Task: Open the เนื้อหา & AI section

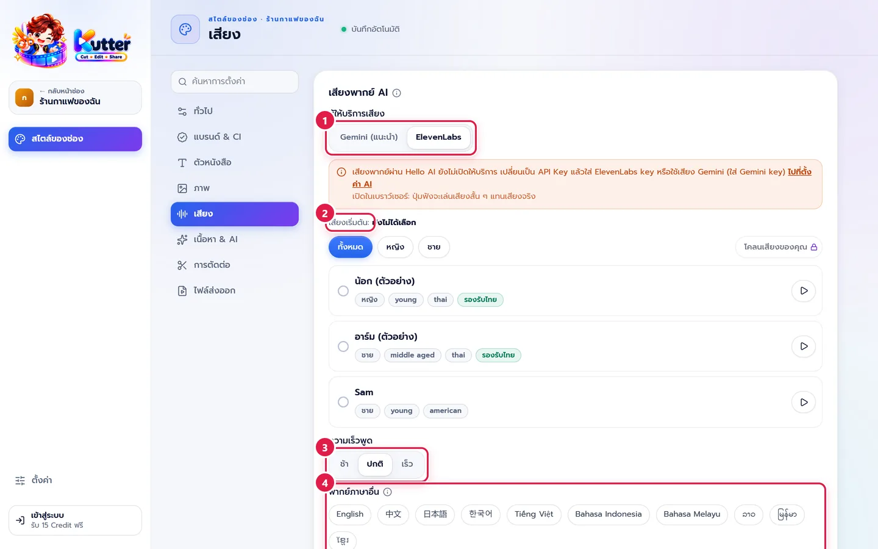Action: pos(235,239)
